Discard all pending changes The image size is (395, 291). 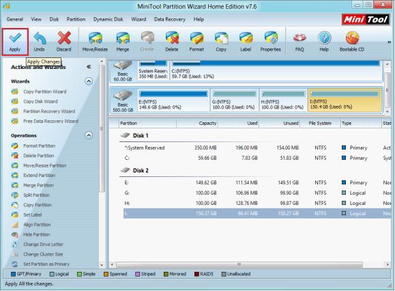(63, 42)
